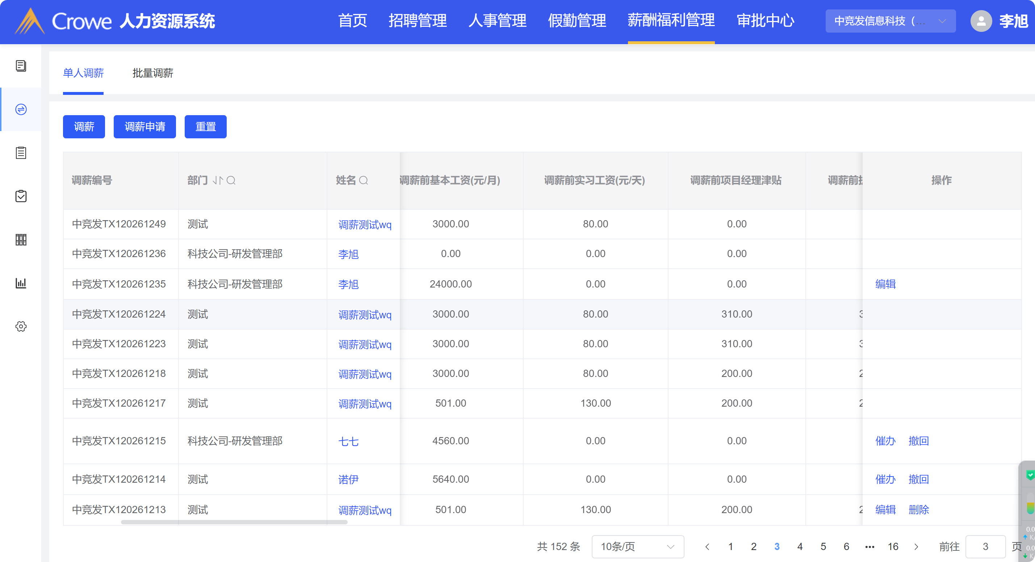1035x562 pixels.
Task: Click the 调薪申请 button
Action: [x=144, y=127]
